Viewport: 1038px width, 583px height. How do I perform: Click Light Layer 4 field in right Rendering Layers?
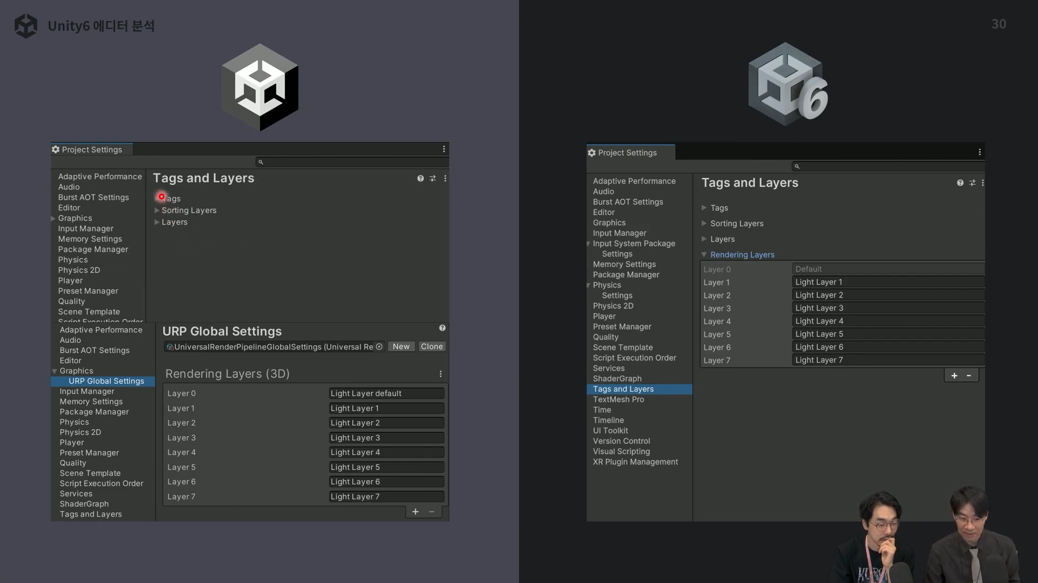click(x=887, y=321)
